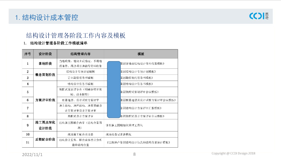The width and height of the screenshot is (281, 158).
Task: Click the slide title '1. 结构设计成本管控'
Action: click(47, 18)
